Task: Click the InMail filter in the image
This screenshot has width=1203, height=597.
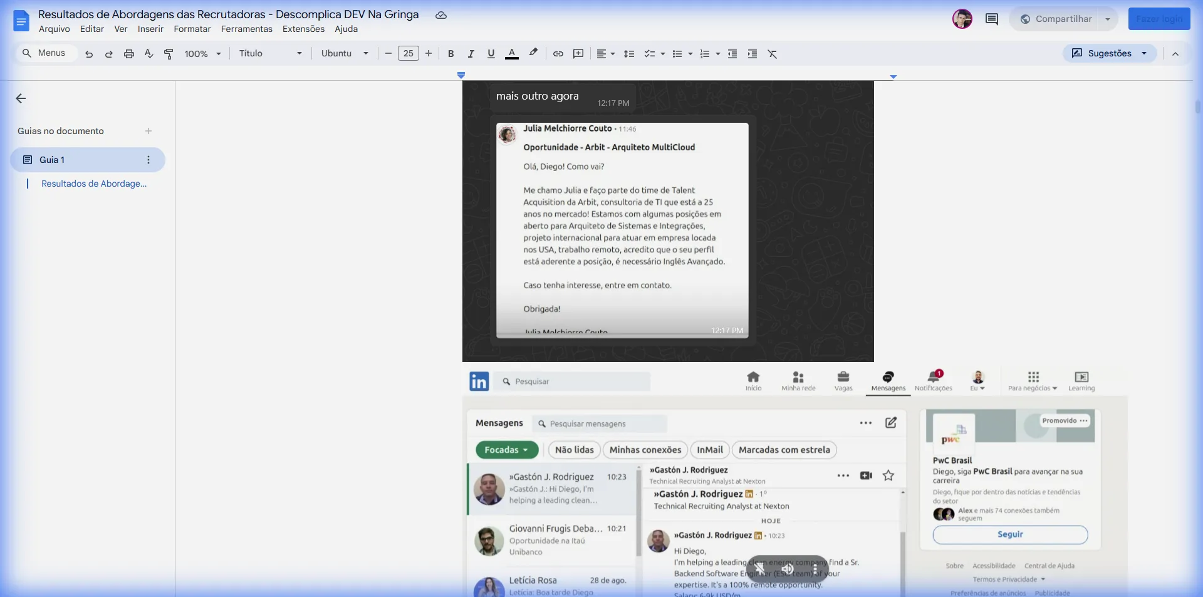Action: click(710, 450)
